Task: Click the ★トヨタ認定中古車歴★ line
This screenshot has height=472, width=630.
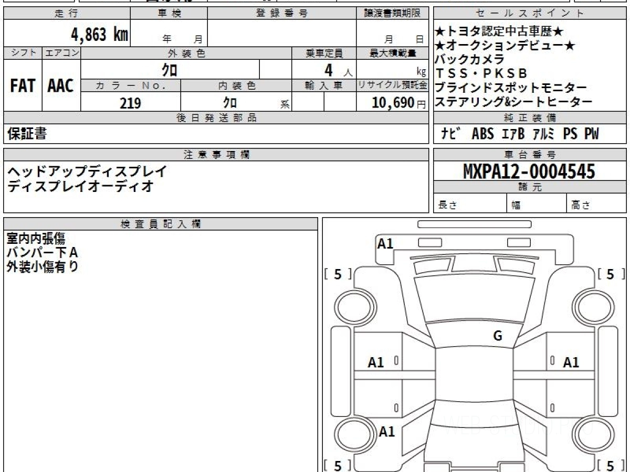Action: click(499, 32)
